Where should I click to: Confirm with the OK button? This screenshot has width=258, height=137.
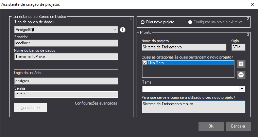(x=211, y=126)
